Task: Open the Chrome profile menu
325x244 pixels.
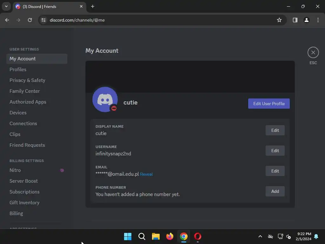Action: point(307,20)
